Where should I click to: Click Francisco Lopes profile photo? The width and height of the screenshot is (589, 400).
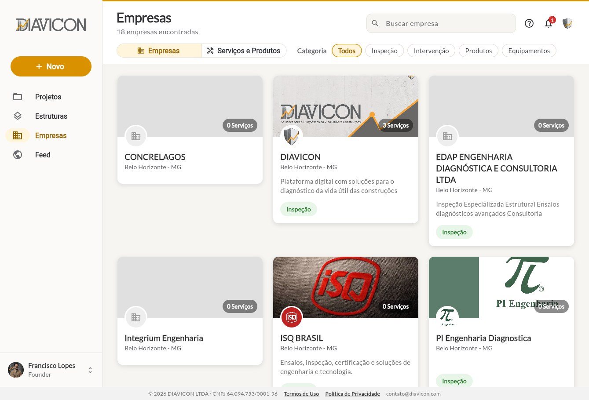[x=16, y=370]
